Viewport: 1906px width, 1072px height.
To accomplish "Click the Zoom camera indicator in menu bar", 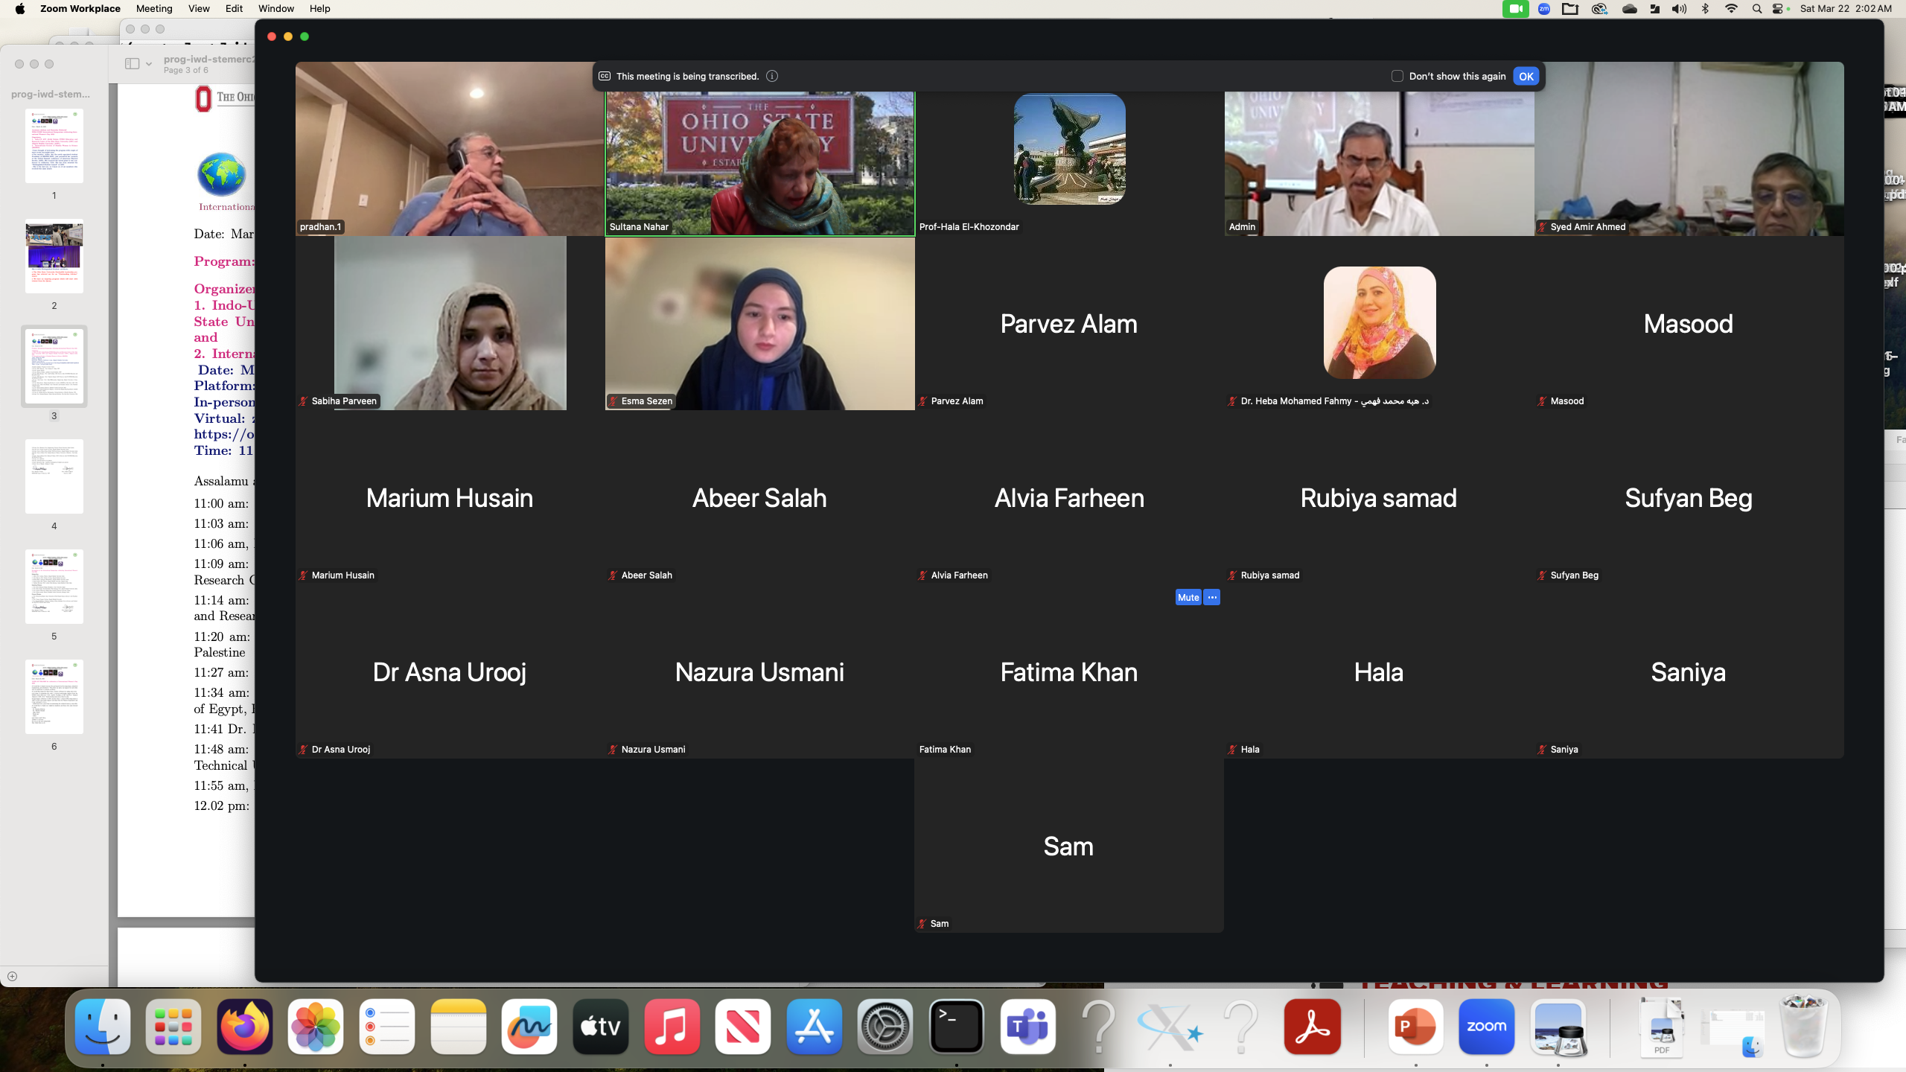I will [x=1515, y=9].
